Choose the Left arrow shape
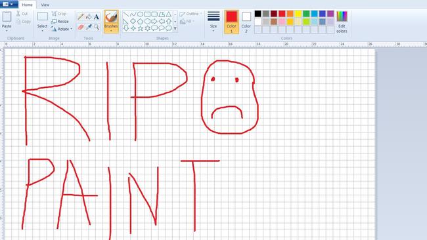 162,21
